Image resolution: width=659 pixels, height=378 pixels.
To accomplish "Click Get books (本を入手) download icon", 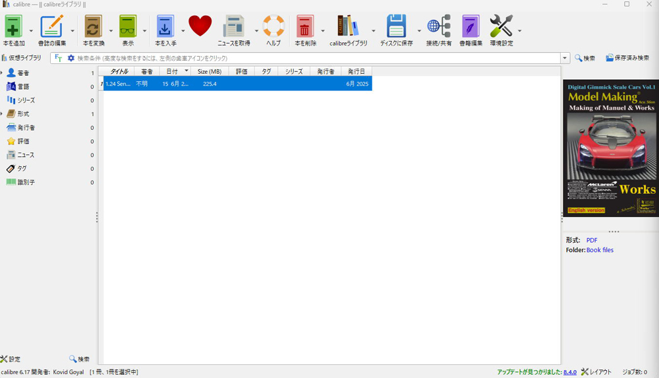I will click(x=165, y=27).
